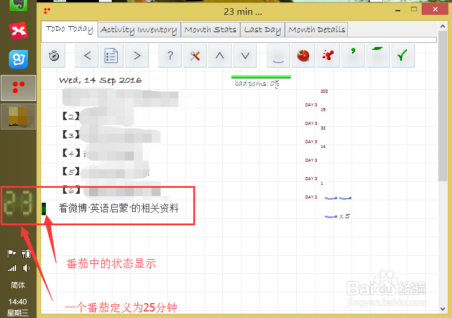
Task: Open Evernote from the taskbar
Action: pos(18,5)
